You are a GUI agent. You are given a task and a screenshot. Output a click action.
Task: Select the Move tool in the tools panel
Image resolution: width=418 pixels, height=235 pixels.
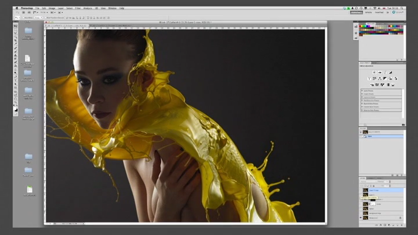[x=16, y=26]
